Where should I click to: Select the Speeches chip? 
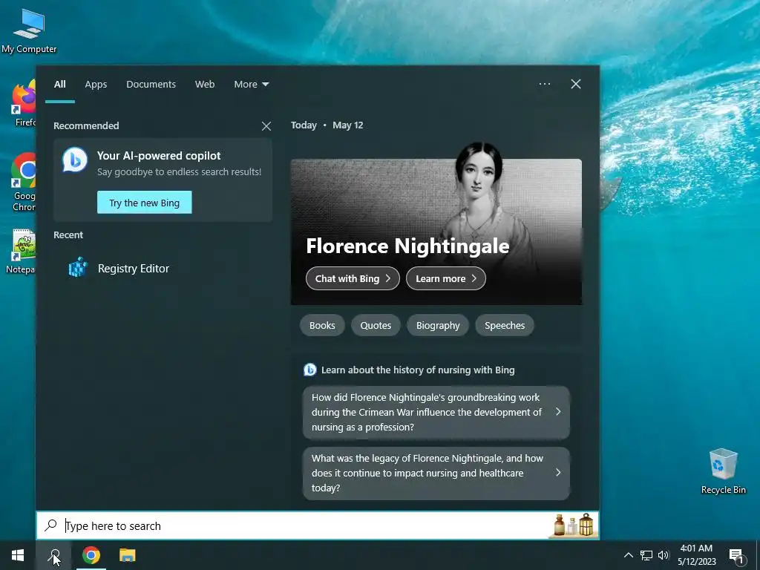click(505, 325)
